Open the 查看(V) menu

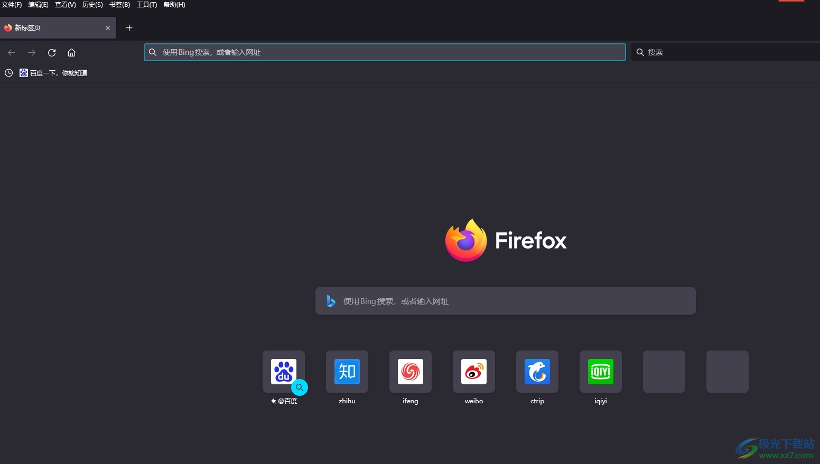coord(66,5)
